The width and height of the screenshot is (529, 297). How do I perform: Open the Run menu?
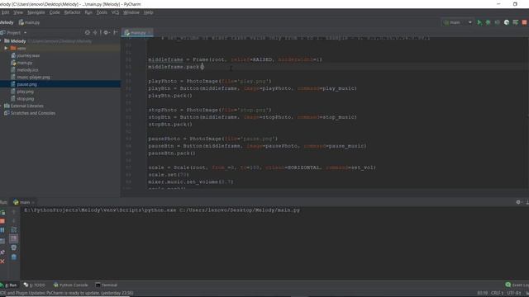[x=88, y=12]
